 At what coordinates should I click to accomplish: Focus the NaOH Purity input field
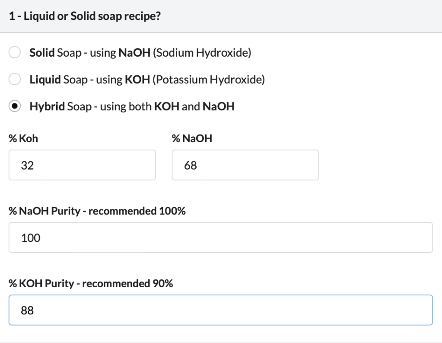pyautogui.click(x=220, y=237)
